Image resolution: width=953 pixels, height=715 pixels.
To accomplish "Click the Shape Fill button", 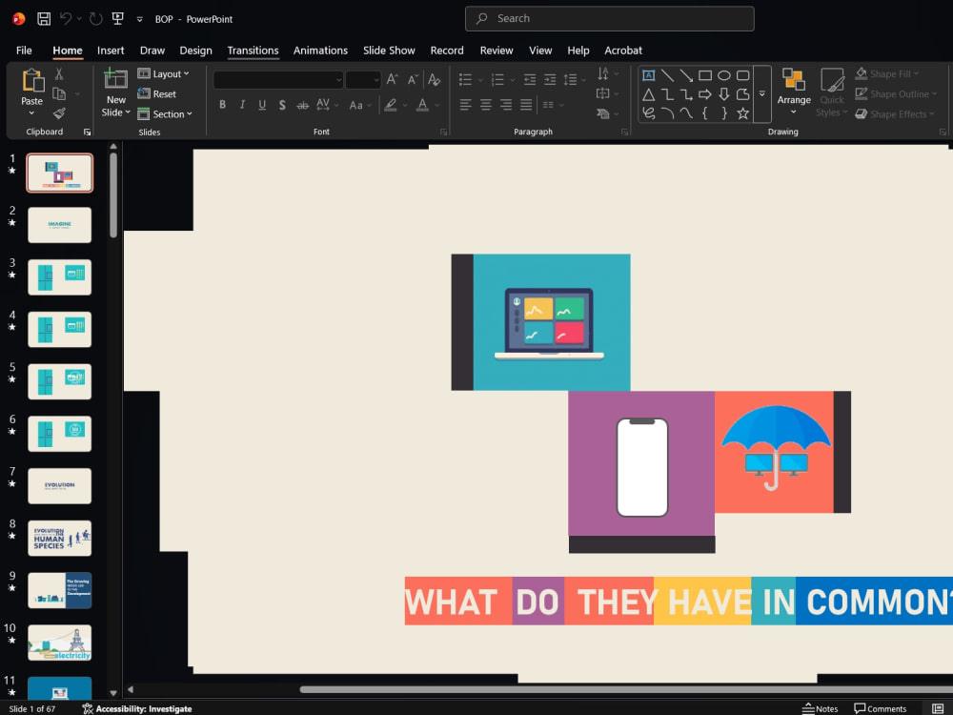I will point(886,74).
